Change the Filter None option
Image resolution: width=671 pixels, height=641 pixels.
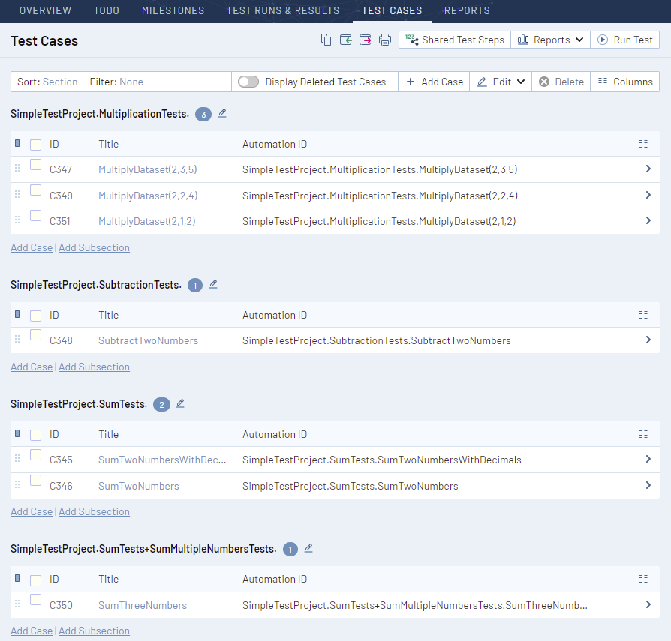pyautogui.click(x=131, y=82)
